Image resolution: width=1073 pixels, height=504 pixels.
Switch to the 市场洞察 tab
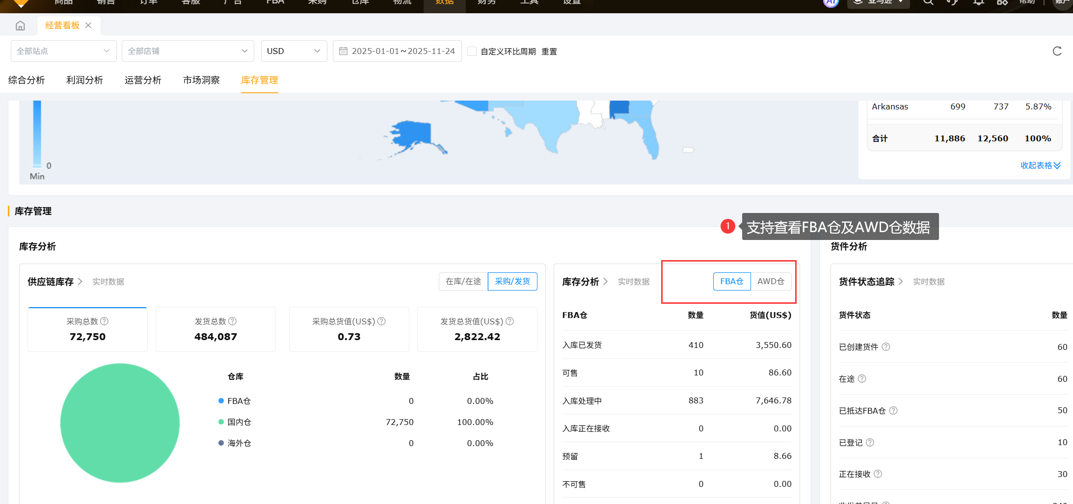click(201, 80)
